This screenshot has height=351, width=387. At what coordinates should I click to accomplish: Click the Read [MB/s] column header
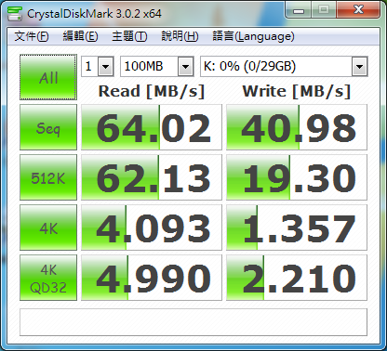tap(152, 91)
